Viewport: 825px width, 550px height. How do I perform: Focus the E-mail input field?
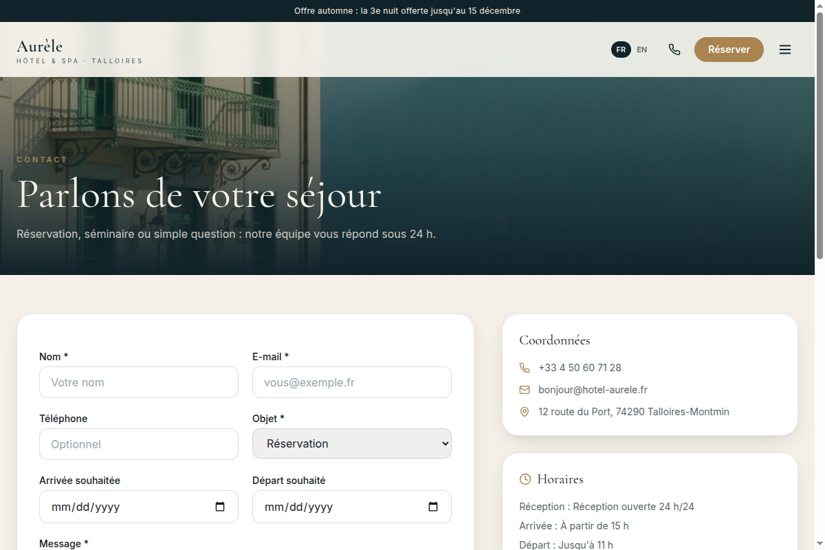point(352,382)
